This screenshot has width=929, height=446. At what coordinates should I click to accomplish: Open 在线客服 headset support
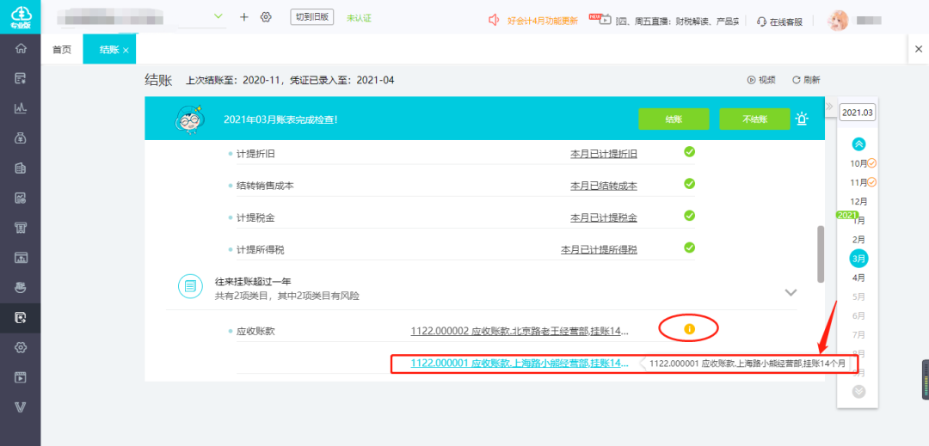[x=779, y=21]
